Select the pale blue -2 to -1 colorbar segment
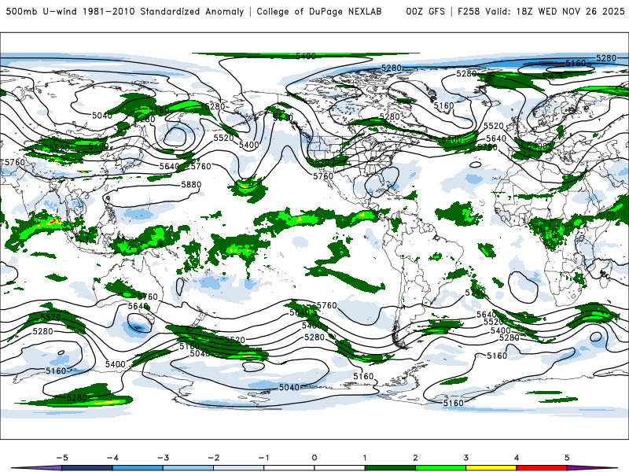 tap(239, 468)
